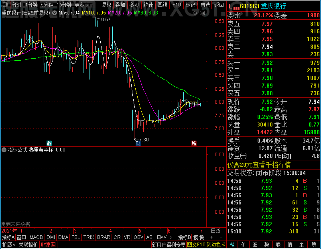321x249 pixels.
Task: Click the 财 marker on chart
Action: [x=138, y=143]
